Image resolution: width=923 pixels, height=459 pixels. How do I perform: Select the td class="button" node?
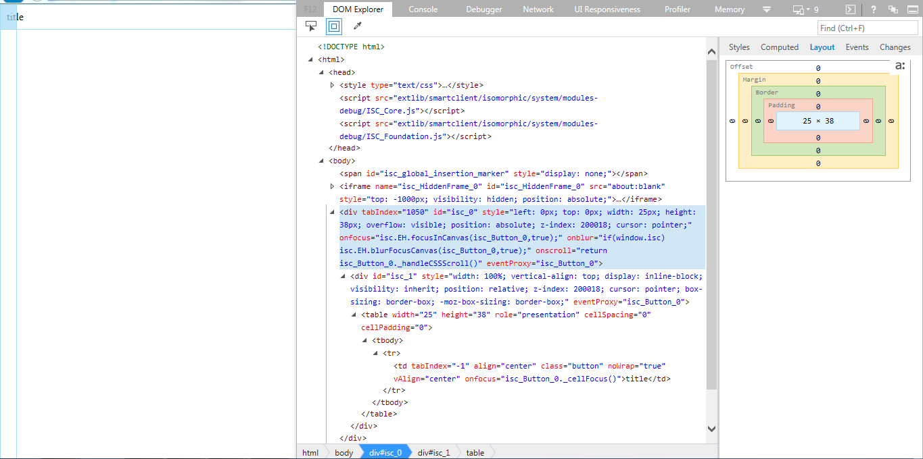coord(532,373)
